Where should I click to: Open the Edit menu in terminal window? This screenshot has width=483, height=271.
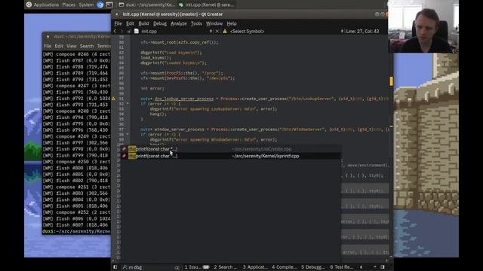pyautogui.click(x=59, y=46)
